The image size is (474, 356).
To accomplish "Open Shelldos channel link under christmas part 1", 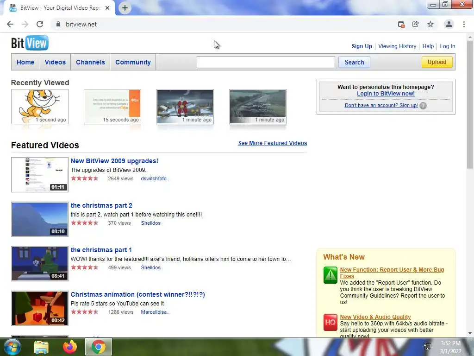I will point(150,267).
